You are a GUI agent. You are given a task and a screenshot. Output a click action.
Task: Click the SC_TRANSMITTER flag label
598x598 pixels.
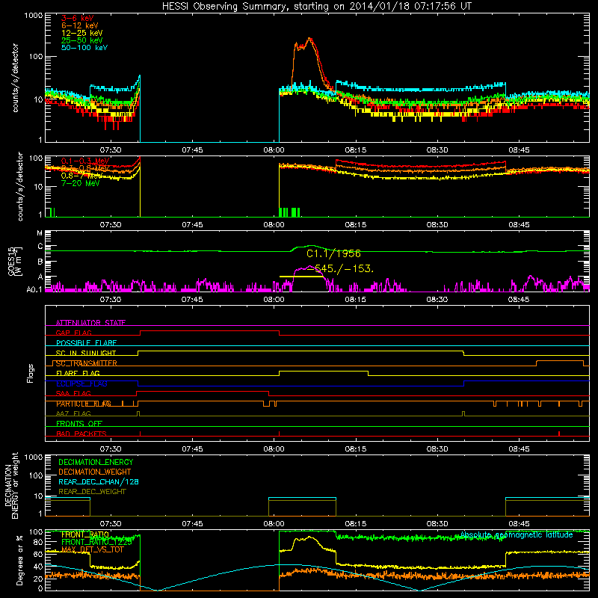[87, 363]
